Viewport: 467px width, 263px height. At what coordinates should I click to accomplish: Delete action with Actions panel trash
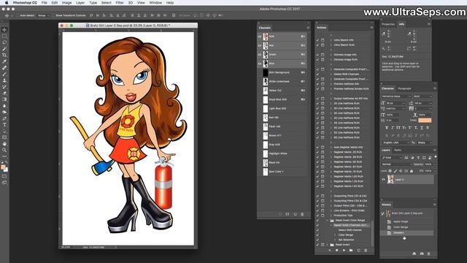[366, 251]
